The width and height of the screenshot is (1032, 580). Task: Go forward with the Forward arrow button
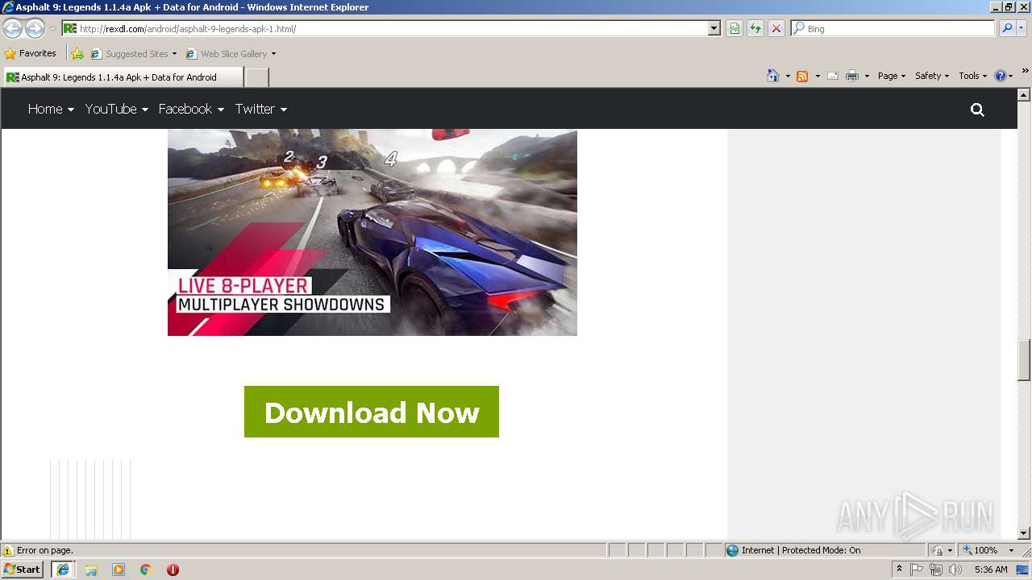[x=35, y=28]
